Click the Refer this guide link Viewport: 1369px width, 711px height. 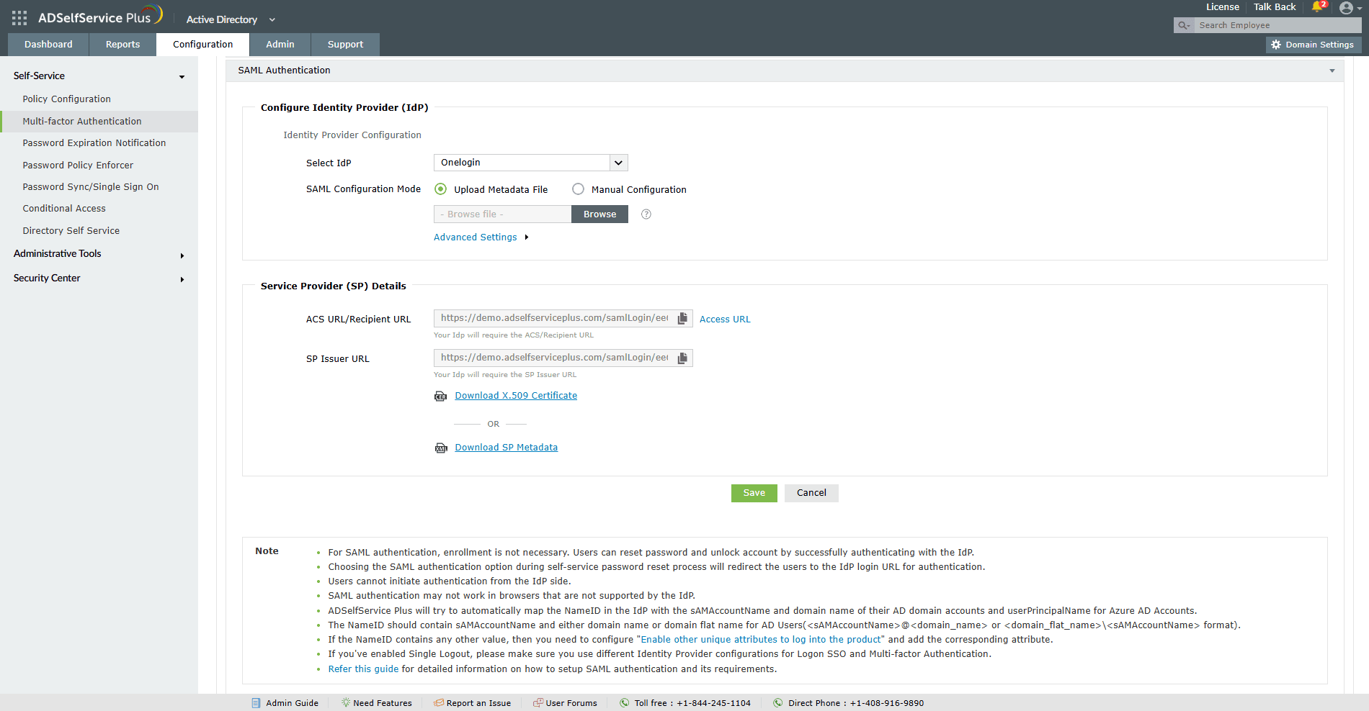coord(363,669)
